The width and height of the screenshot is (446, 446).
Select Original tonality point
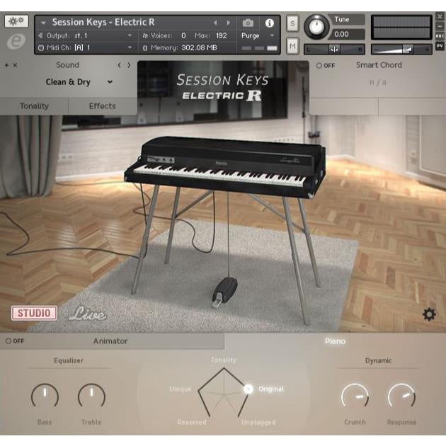pos(248,389)
